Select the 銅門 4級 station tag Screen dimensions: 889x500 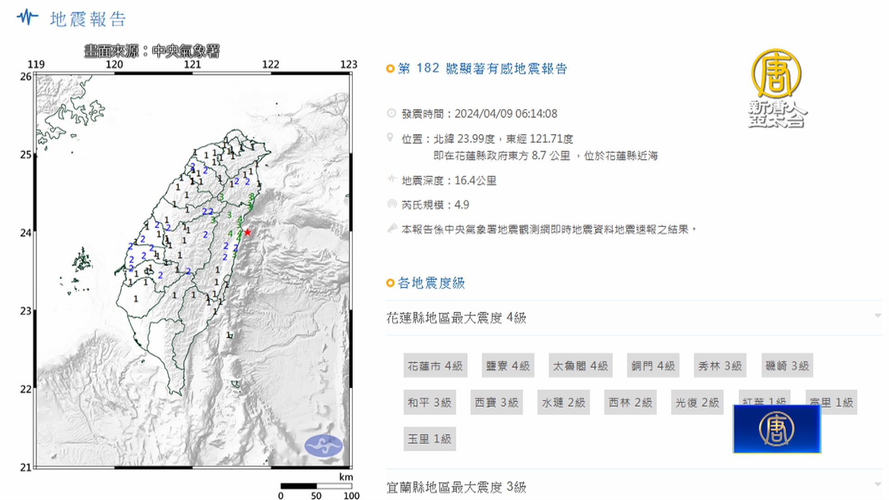coord(653,366)
